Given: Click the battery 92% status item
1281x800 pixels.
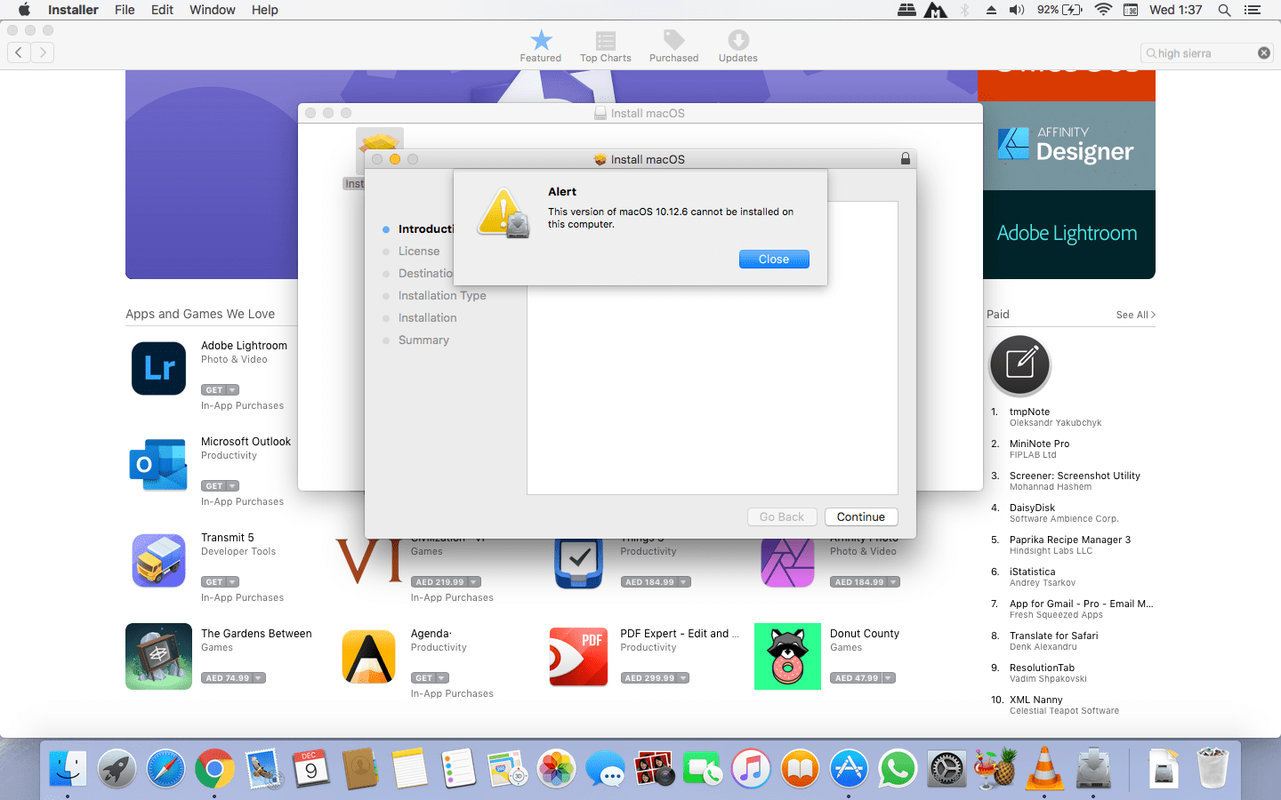Looking at the screenshot, I should point(1059,10).
